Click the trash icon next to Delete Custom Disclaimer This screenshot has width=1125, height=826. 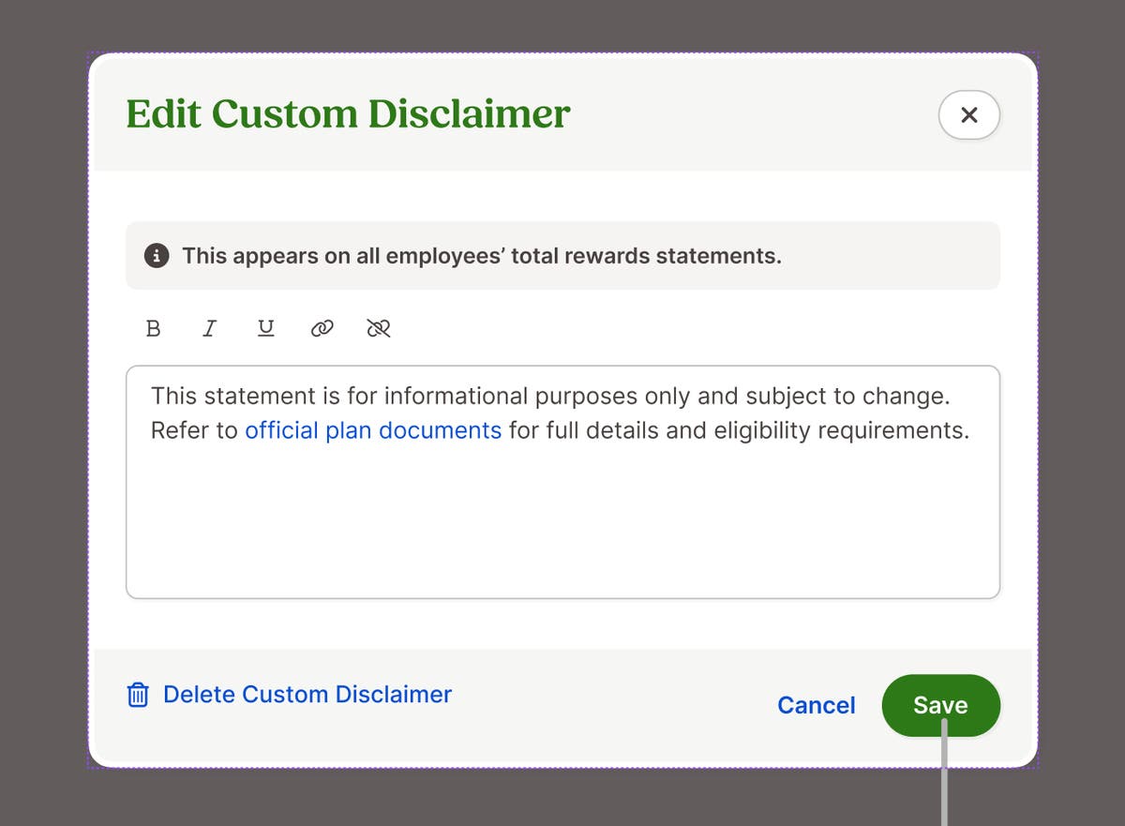(x=136, y=694)
